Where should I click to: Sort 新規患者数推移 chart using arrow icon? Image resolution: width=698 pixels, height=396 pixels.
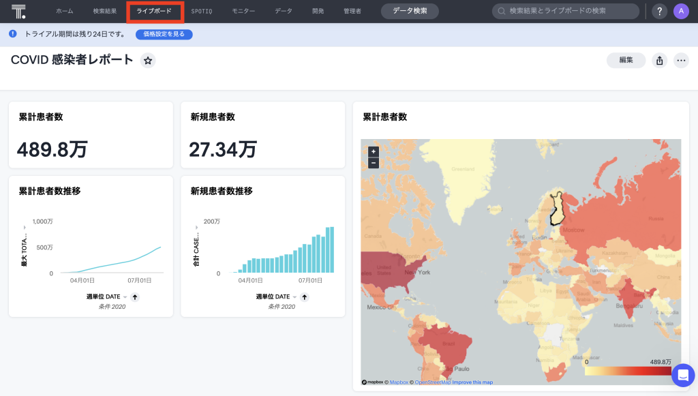pyautogui.click(x=305, y=296)
